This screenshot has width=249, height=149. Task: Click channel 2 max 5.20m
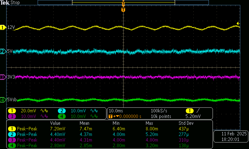pyautogui.click(x=152, y=134)
